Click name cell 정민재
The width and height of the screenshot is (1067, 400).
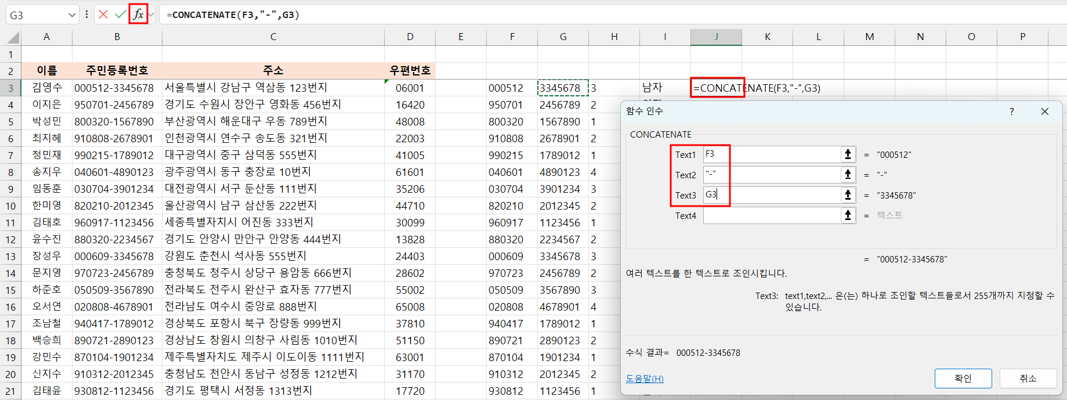46,155
